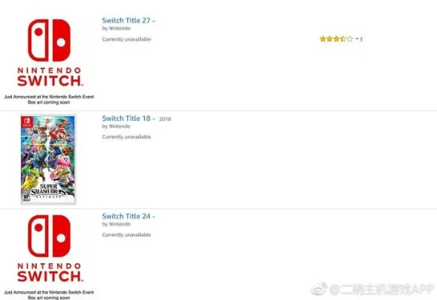The image size is (437, 300).
Task: Click 'by Nintendo' under Switch Title 18
Action: [117, 126]
